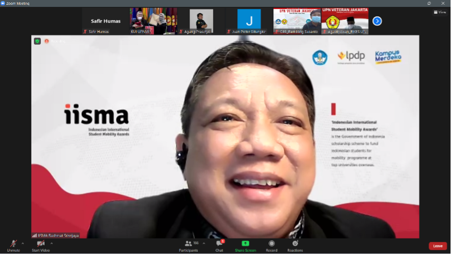Click the Zoom Meeting title bar icon
Viewport: 453px width, 256px height.
pos(3,3)
